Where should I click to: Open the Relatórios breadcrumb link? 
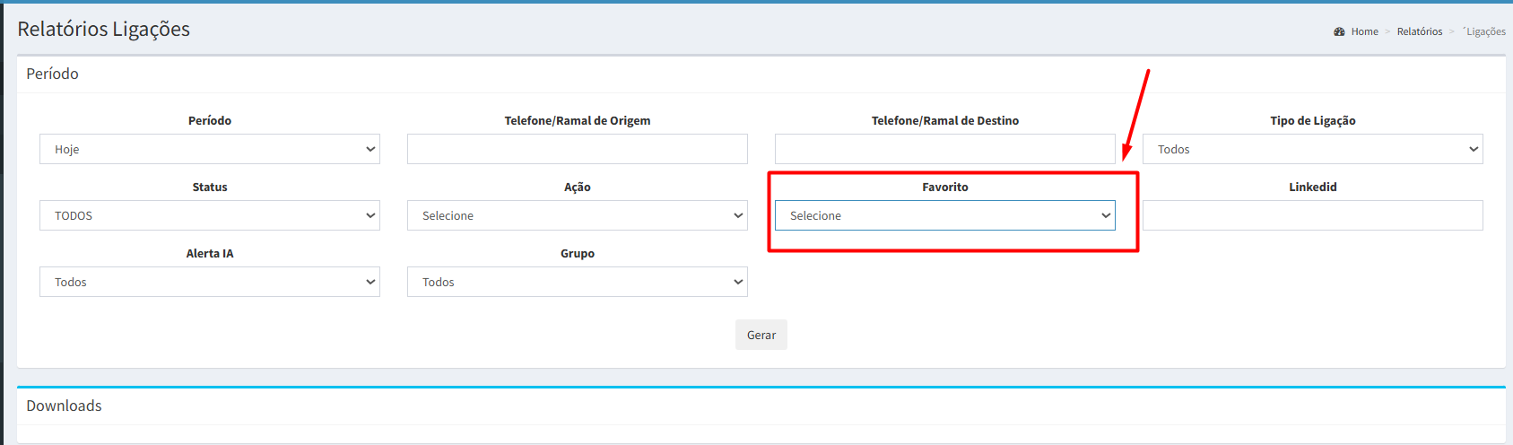point(1419,31)
